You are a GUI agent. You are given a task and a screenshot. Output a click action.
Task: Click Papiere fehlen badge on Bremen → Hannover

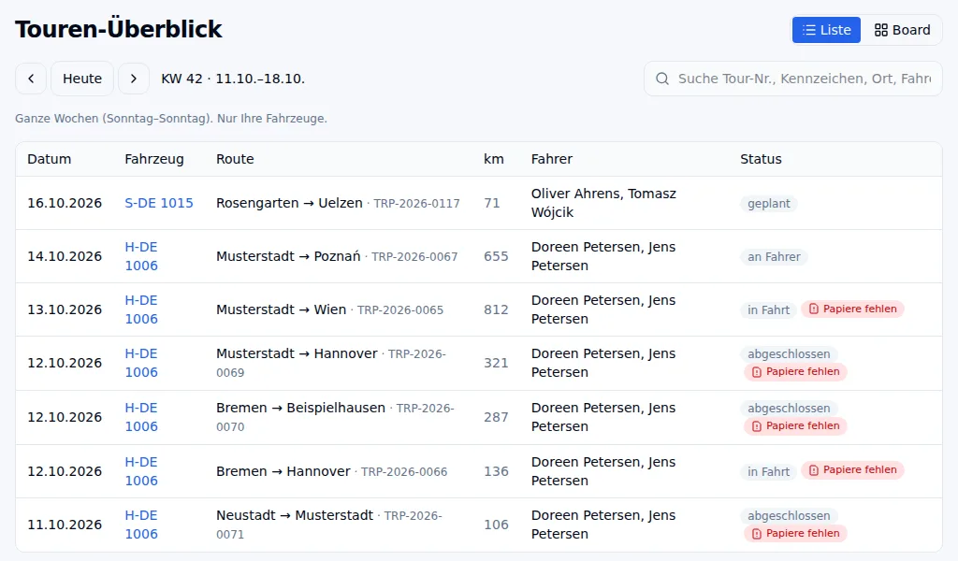coord(853,470)
